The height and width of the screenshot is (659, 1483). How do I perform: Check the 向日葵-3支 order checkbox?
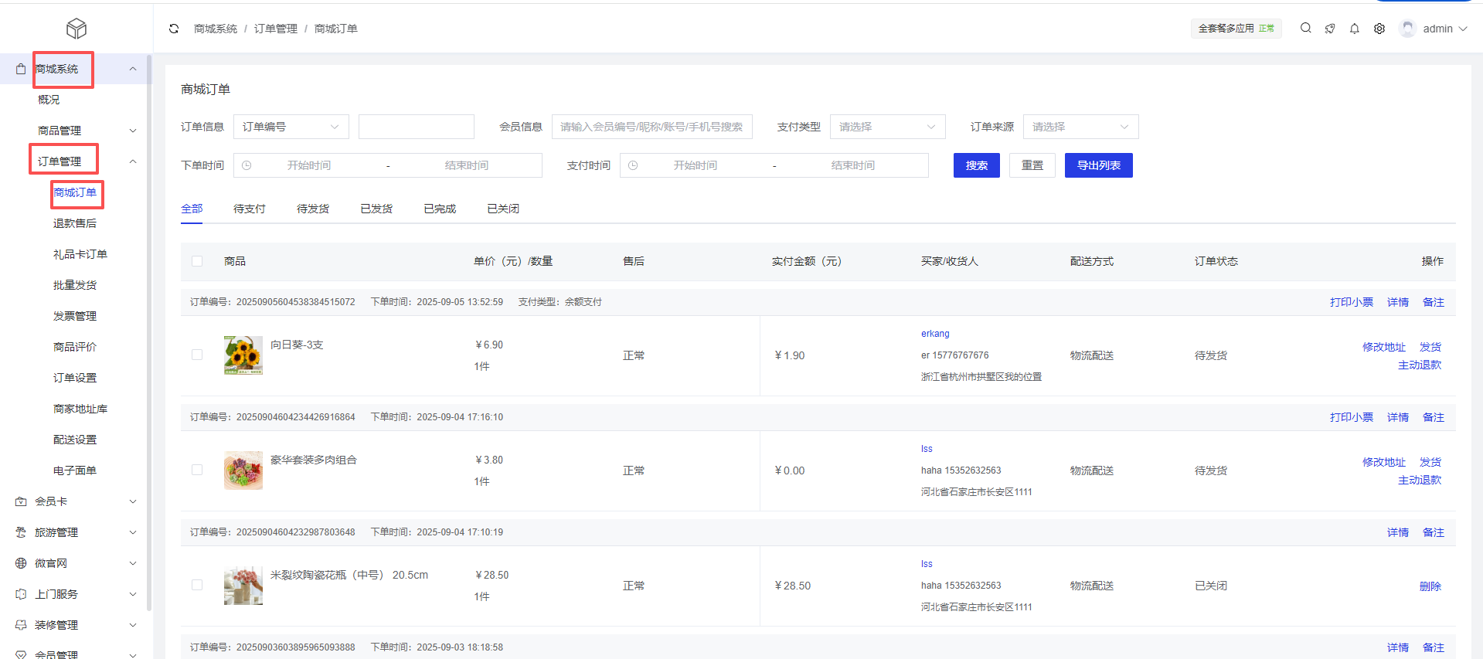coord(197,355)
